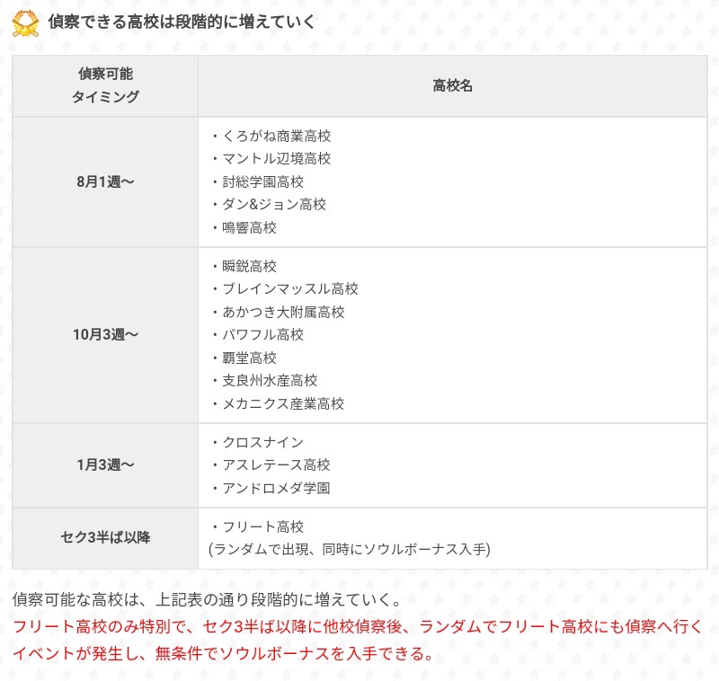Select the セク3半ば以降 timing cell

[x=105, y=537]
